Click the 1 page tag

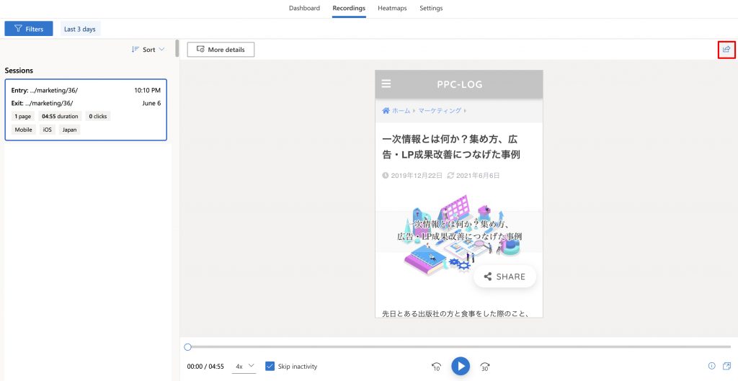click(23, 116)
